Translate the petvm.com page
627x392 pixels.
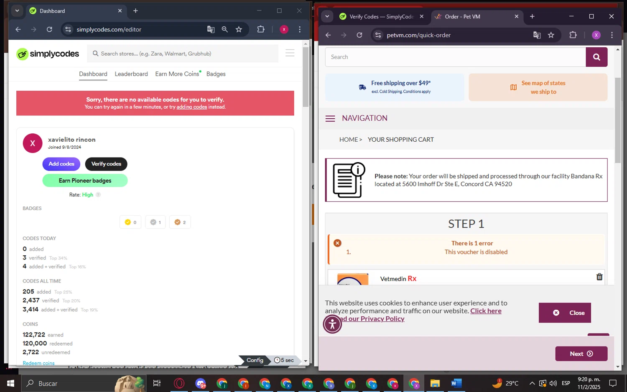tap(537, 35)
